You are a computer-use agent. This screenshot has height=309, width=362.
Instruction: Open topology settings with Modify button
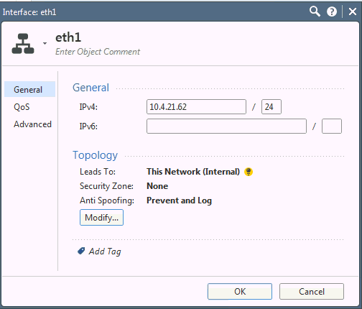101,218
